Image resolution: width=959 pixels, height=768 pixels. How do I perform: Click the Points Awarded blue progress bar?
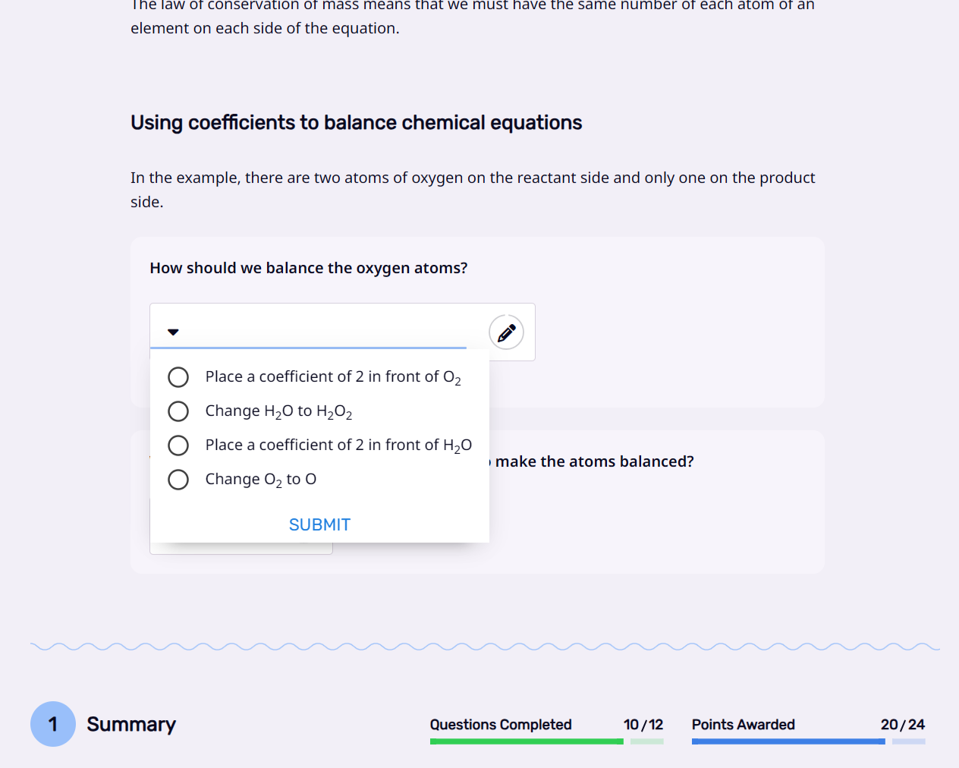(808, 741)
